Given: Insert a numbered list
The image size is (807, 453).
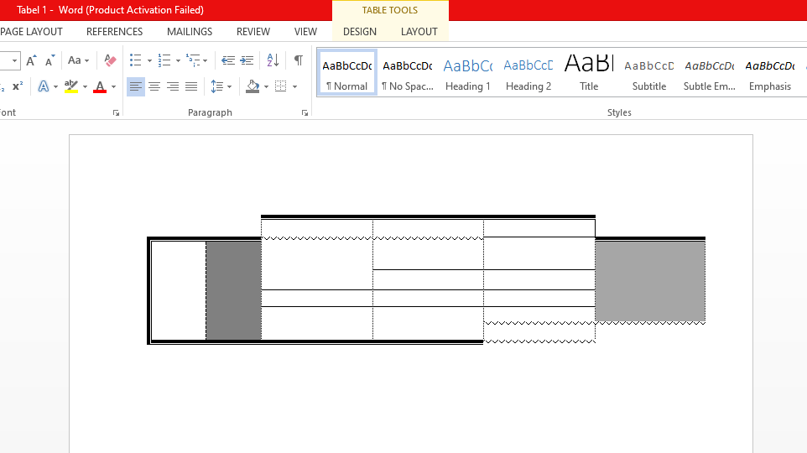Looking at the screenshot, I should pyautogui.click(x=164, y=60).
